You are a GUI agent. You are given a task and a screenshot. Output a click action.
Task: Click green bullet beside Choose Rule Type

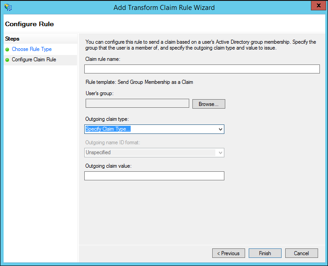(7, 50)
